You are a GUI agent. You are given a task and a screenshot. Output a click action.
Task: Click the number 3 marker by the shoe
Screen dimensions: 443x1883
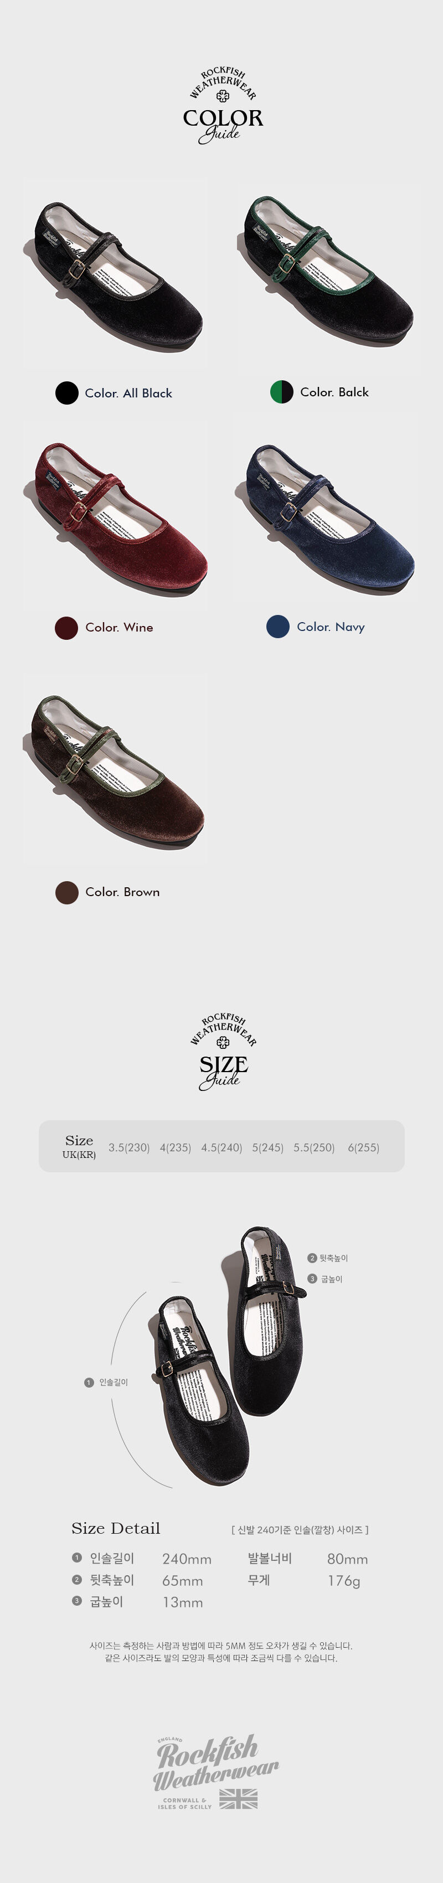pos(312,1279)
